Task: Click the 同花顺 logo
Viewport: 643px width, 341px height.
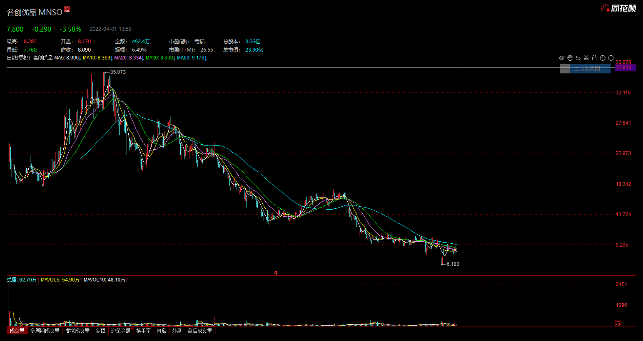Action: coord(618,8)
